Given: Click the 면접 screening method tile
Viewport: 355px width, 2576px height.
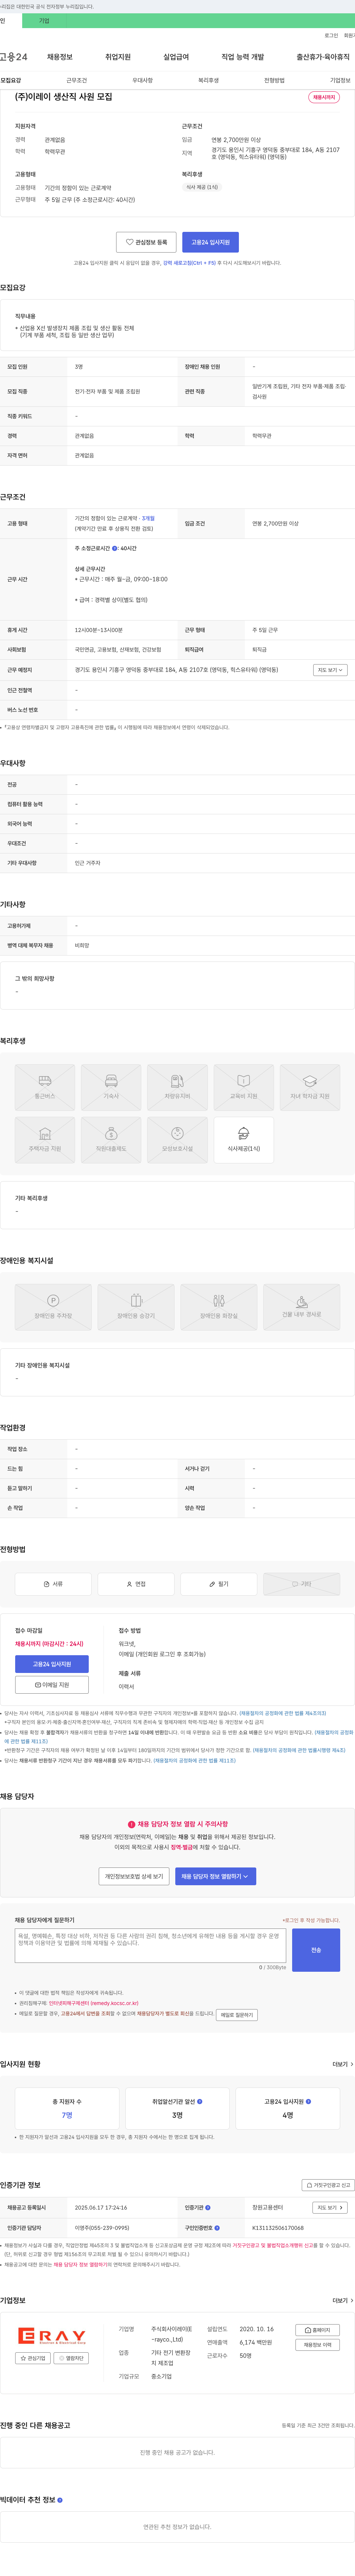Looking at the screenshot, I should tap(136, 1584).
